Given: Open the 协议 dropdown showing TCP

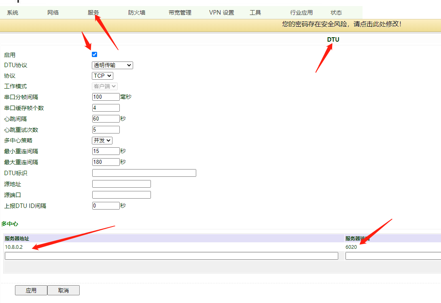Looking at the screenshot, I should coord(102,75).
